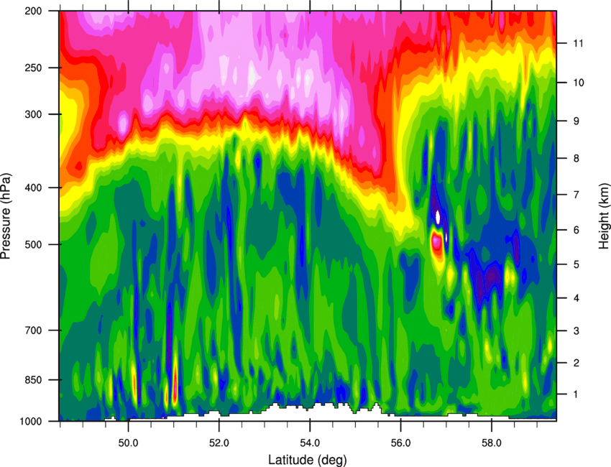Click the 6 km height tick label
The height and width of the screenshot is (467, 611).
click(576, 230)
